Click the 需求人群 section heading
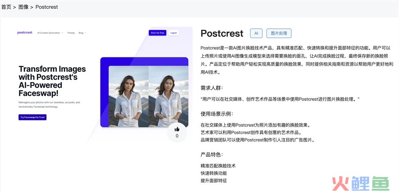The height and width of the screenshot is (193, 399). (212, 88)
